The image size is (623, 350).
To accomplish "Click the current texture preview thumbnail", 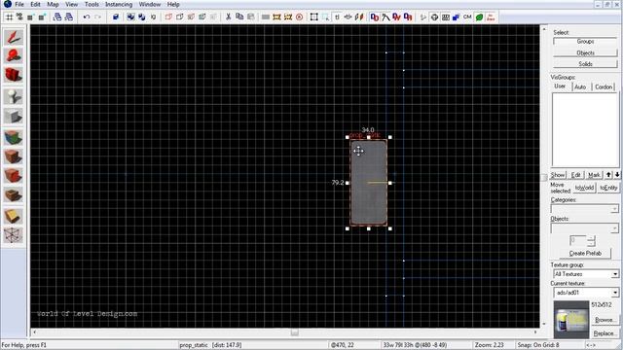I will point(571,320).
